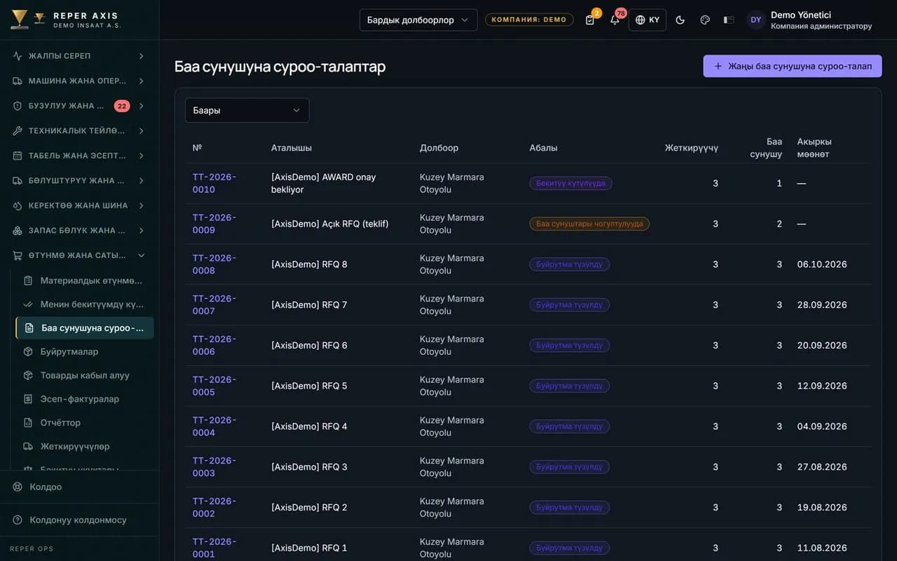Open notifications bell with 78 badge

pos(615,20)
